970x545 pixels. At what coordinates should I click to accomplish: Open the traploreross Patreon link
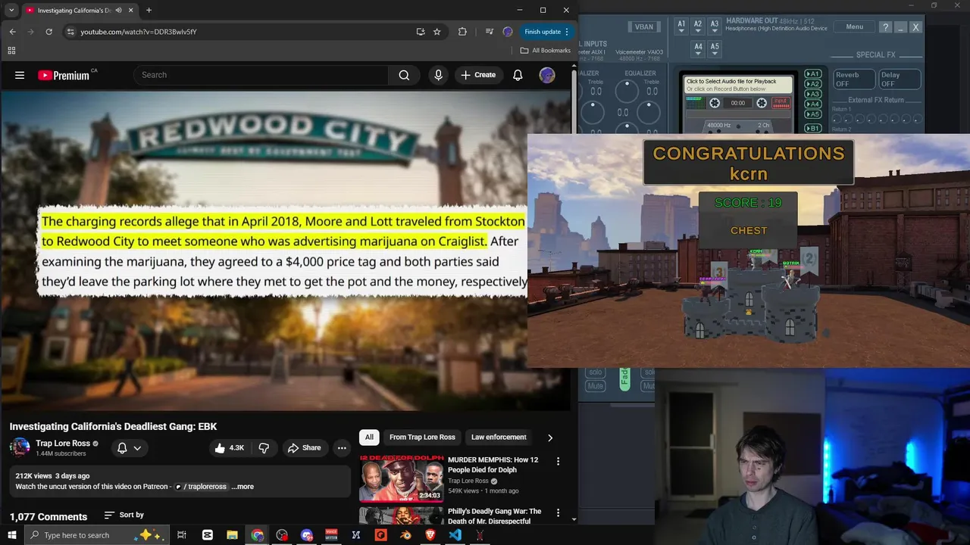coord(202,487)
